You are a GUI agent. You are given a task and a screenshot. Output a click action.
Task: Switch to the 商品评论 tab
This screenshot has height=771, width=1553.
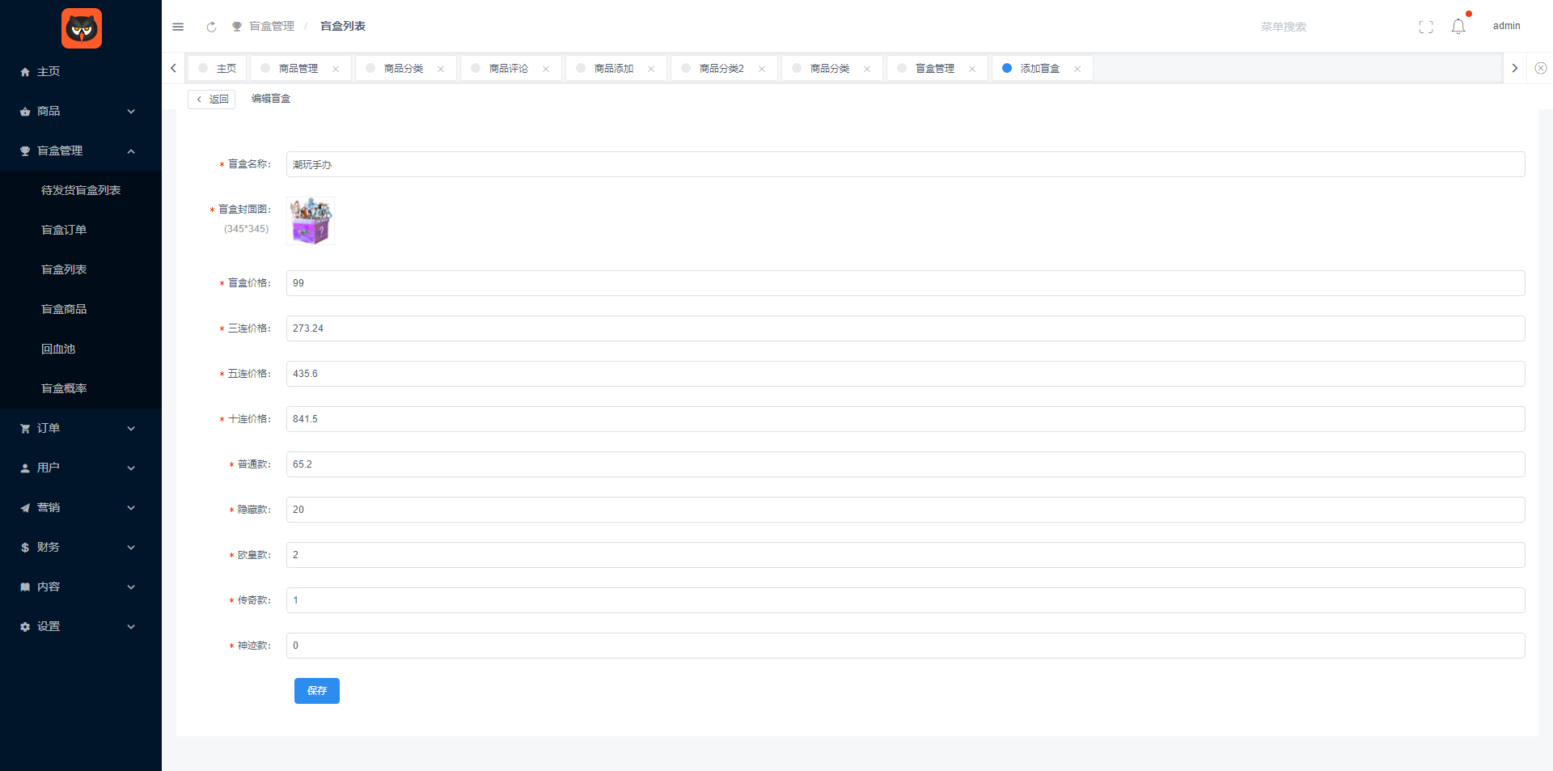coord(508,69)
